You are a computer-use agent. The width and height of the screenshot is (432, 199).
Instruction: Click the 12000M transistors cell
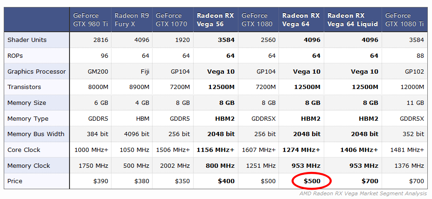point(412,87)
